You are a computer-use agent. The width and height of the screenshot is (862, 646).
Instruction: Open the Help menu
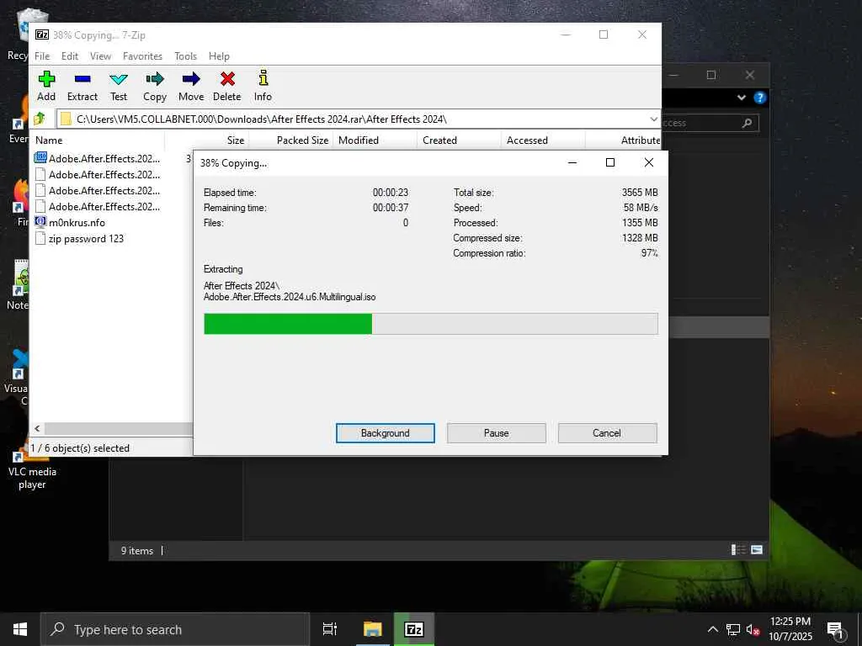219,56
